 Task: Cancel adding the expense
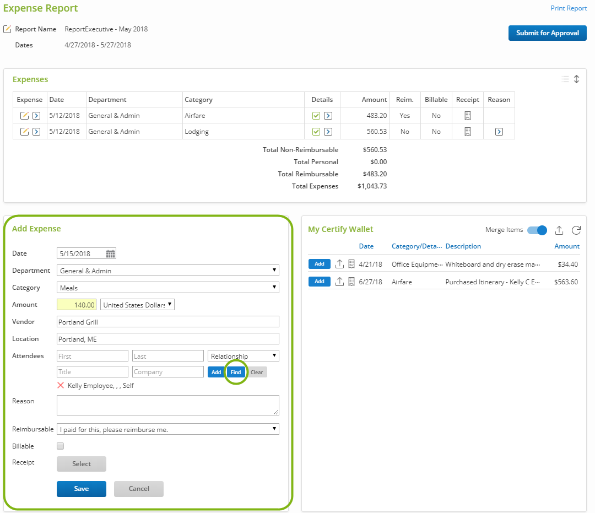138,489
